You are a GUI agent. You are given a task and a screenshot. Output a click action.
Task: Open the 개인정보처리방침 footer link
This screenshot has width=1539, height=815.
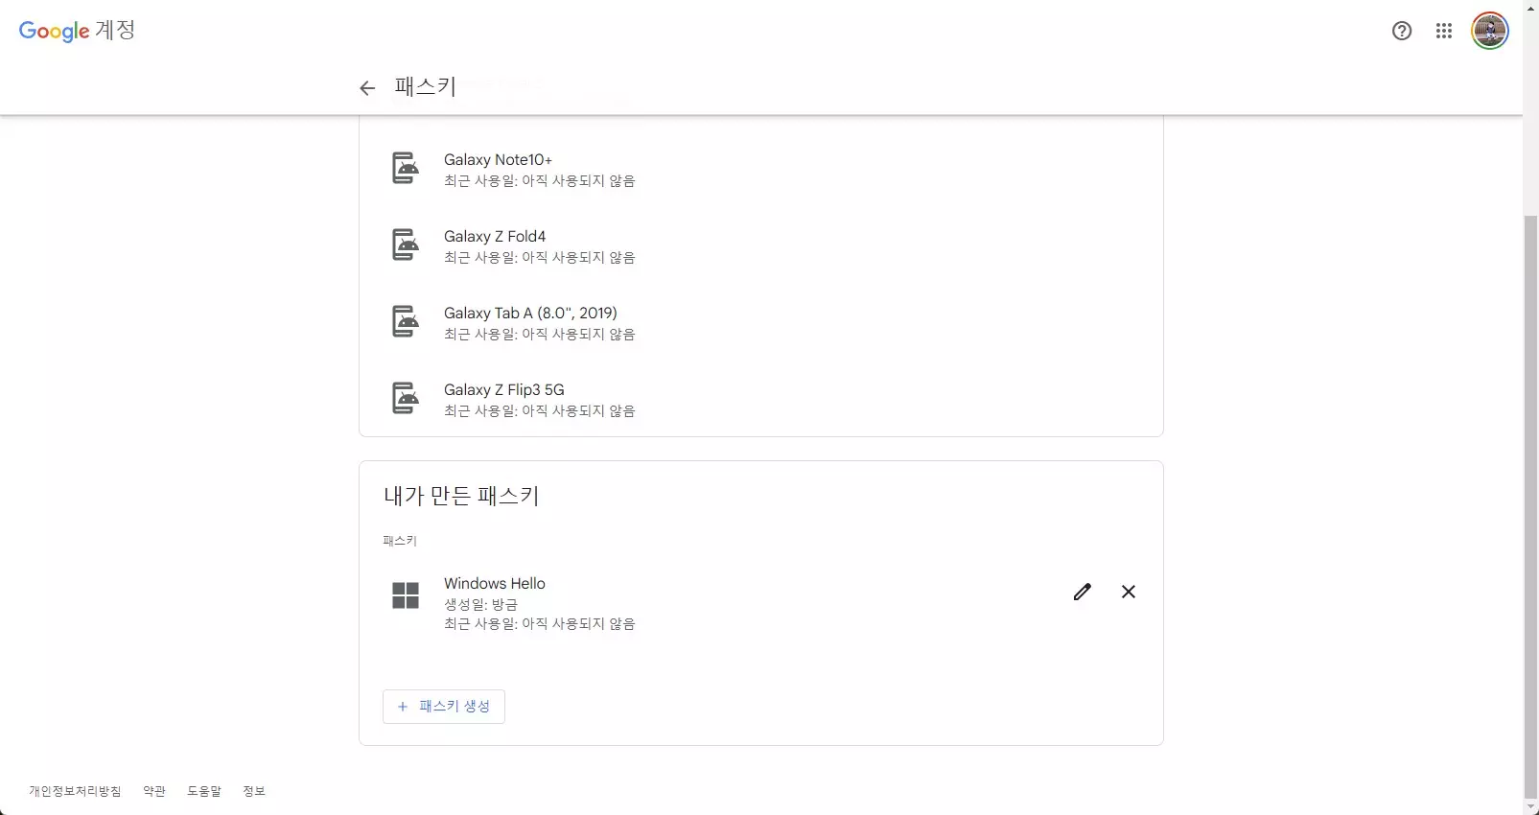(x=73, y=791)
